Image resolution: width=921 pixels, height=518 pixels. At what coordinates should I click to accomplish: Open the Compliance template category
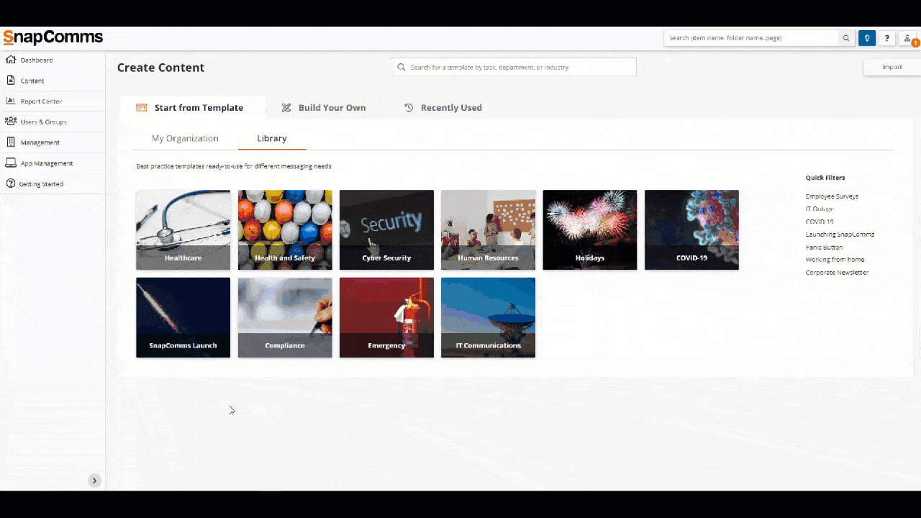pyautogui.click(x=285, y=317)
